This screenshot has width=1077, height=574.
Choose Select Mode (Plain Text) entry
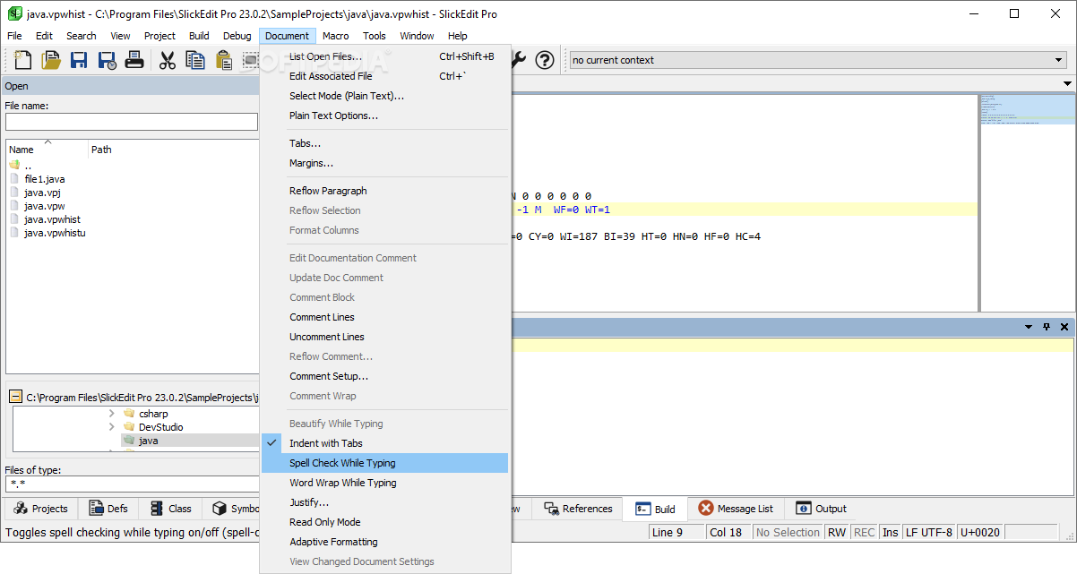coord(384,96)
